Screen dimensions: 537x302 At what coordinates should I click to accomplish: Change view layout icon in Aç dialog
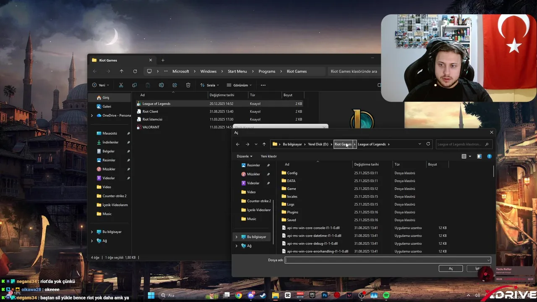(x=464, y=156)
